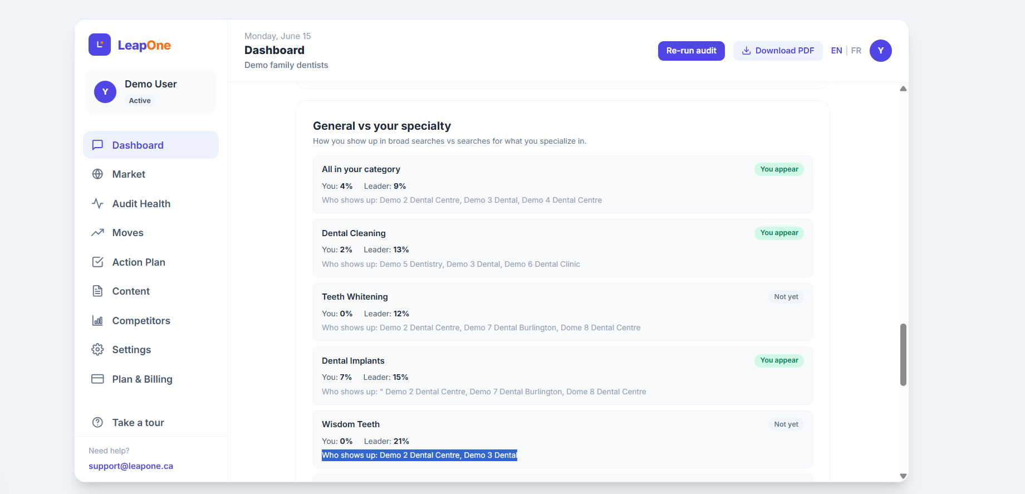Open the Competitors page
1025x494 pixels.
151,320
